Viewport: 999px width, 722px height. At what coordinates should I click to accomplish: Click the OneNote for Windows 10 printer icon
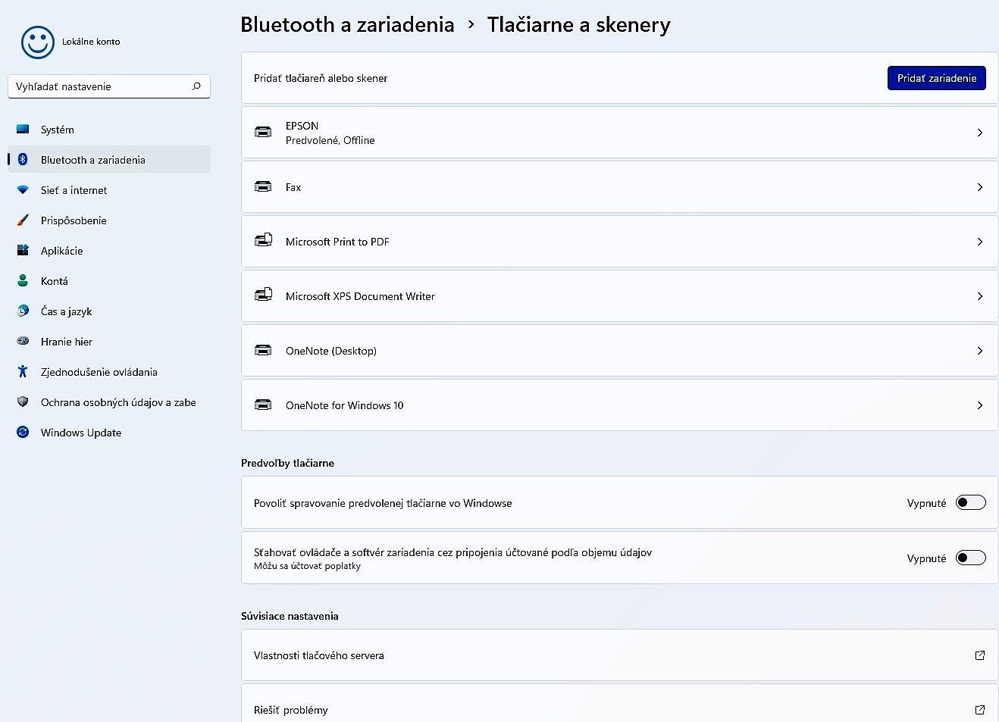[x=263, y=405]
